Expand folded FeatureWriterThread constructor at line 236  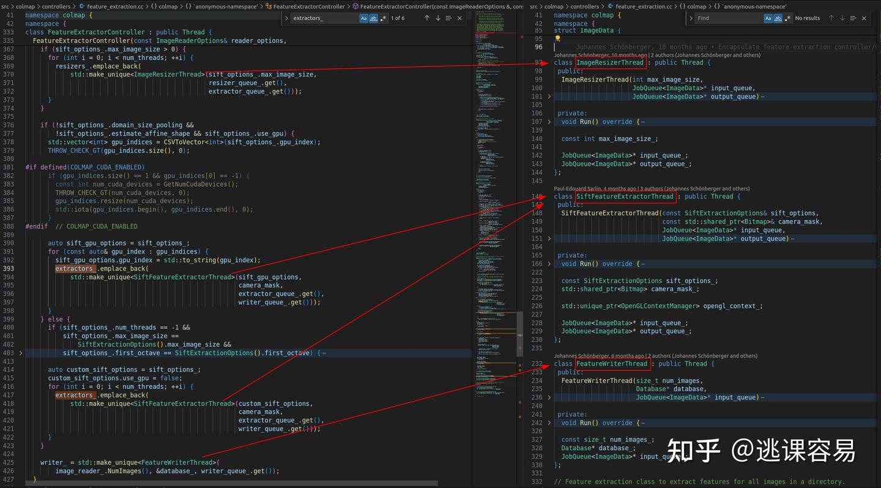(x=549, y=397)
